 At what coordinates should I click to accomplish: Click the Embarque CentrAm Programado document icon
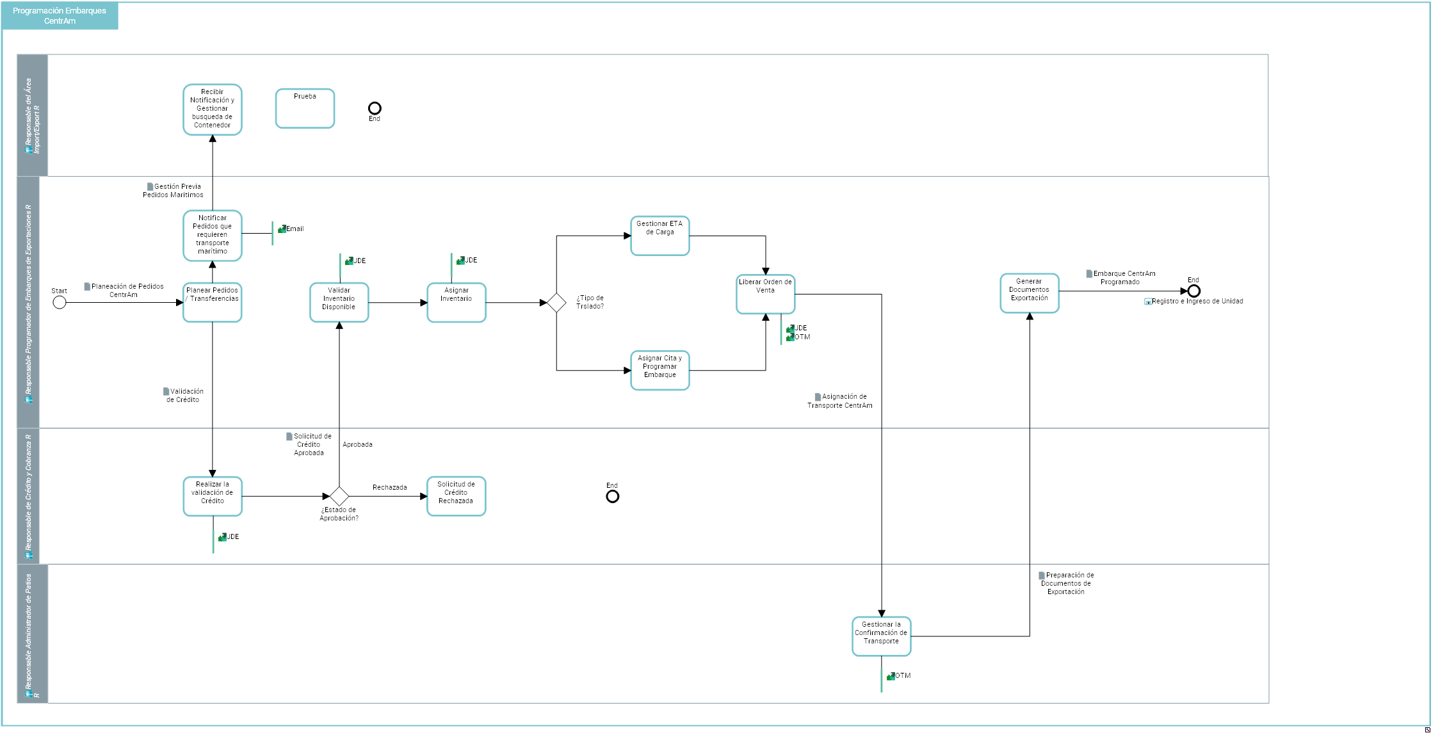tap(1089, 274)
